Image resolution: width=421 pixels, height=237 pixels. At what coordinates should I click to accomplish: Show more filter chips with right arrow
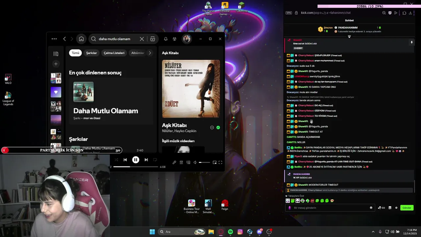[150, 53]
